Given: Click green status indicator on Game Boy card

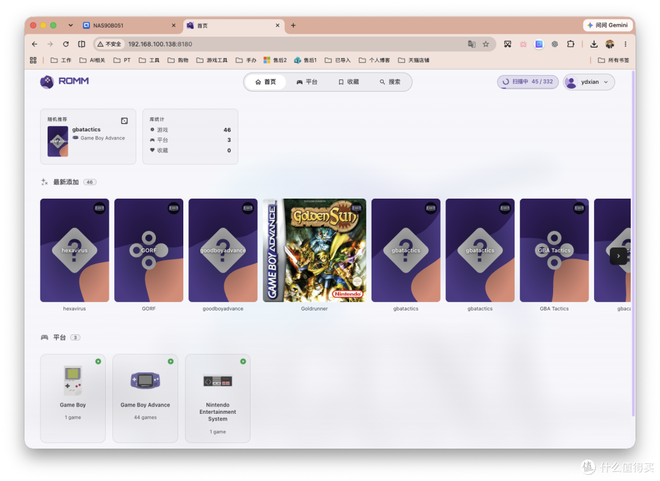Looking at the screenshot, I should 98,361.
